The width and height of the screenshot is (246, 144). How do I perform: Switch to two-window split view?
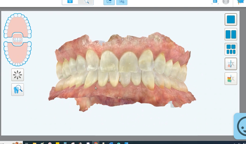pos(231,35)
